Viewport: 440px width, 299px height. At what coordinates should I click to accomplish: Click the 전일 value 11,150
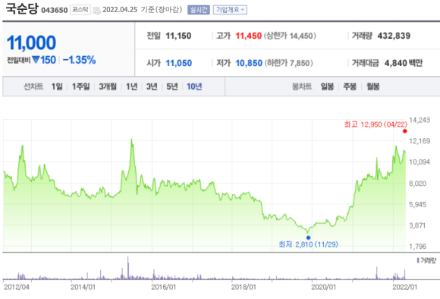[x=178, y=36]
